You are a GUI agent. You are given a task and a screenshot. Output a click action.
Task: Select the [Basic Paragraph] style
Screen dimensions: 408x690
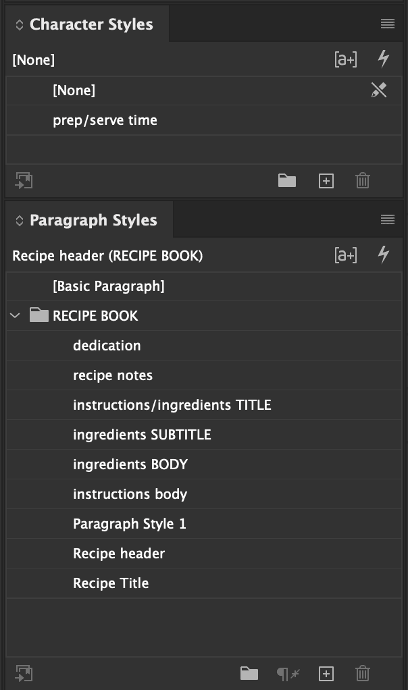coord(108,286)
